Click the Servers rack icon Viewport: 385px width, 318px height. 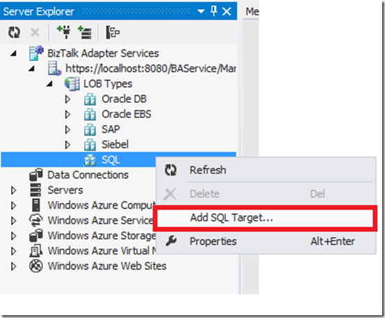coord(35,190)
